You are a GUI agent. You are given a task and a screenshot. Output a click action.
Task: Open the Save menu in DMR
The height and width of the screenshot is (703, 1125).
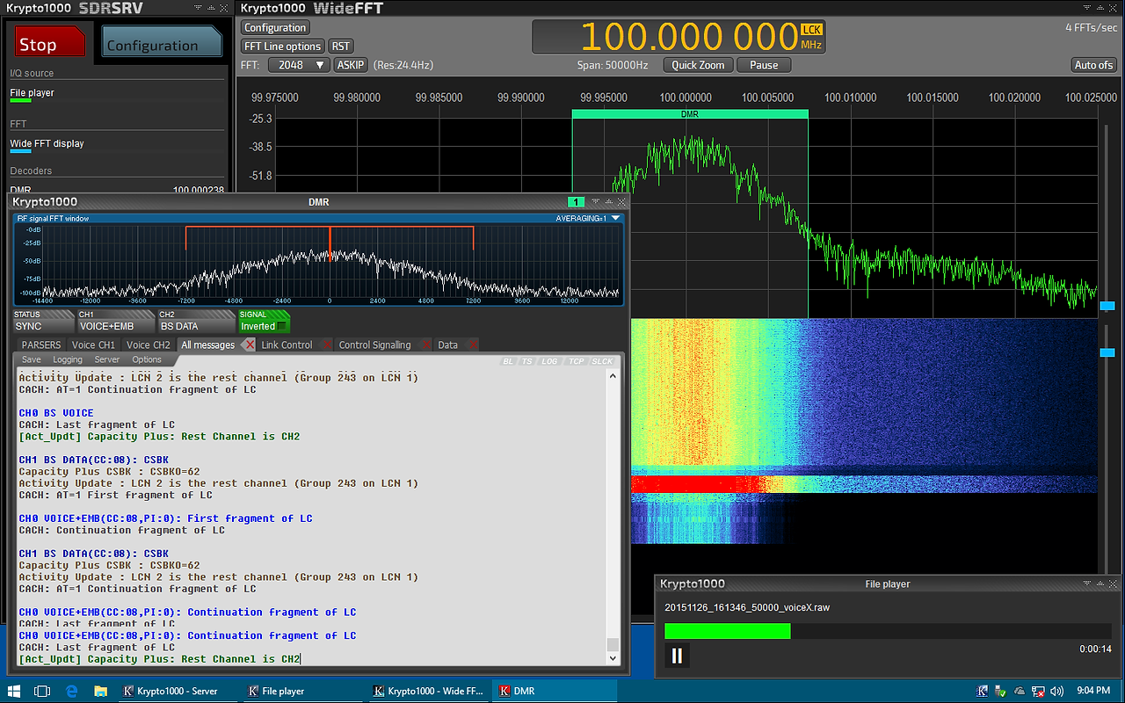click(32, 359)
